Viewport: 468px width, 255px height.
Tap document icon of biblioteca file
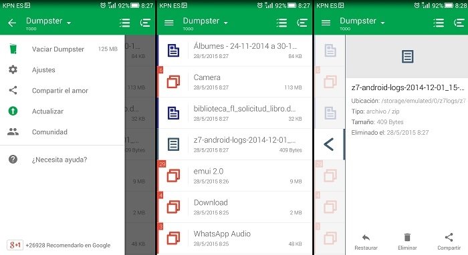click(x=173, y=113)
